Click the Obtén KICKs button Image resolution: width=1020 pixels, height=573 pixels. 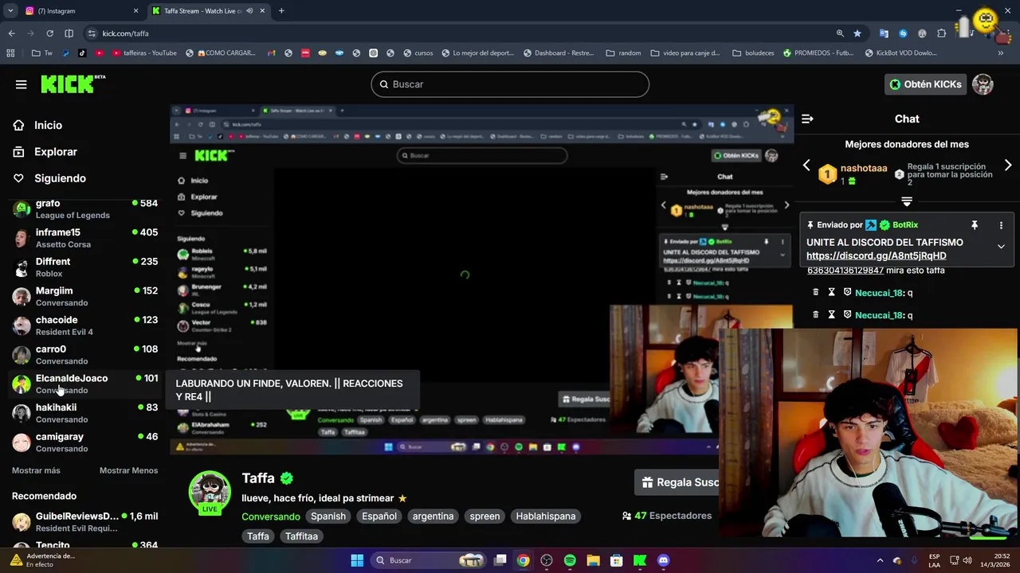925,84
